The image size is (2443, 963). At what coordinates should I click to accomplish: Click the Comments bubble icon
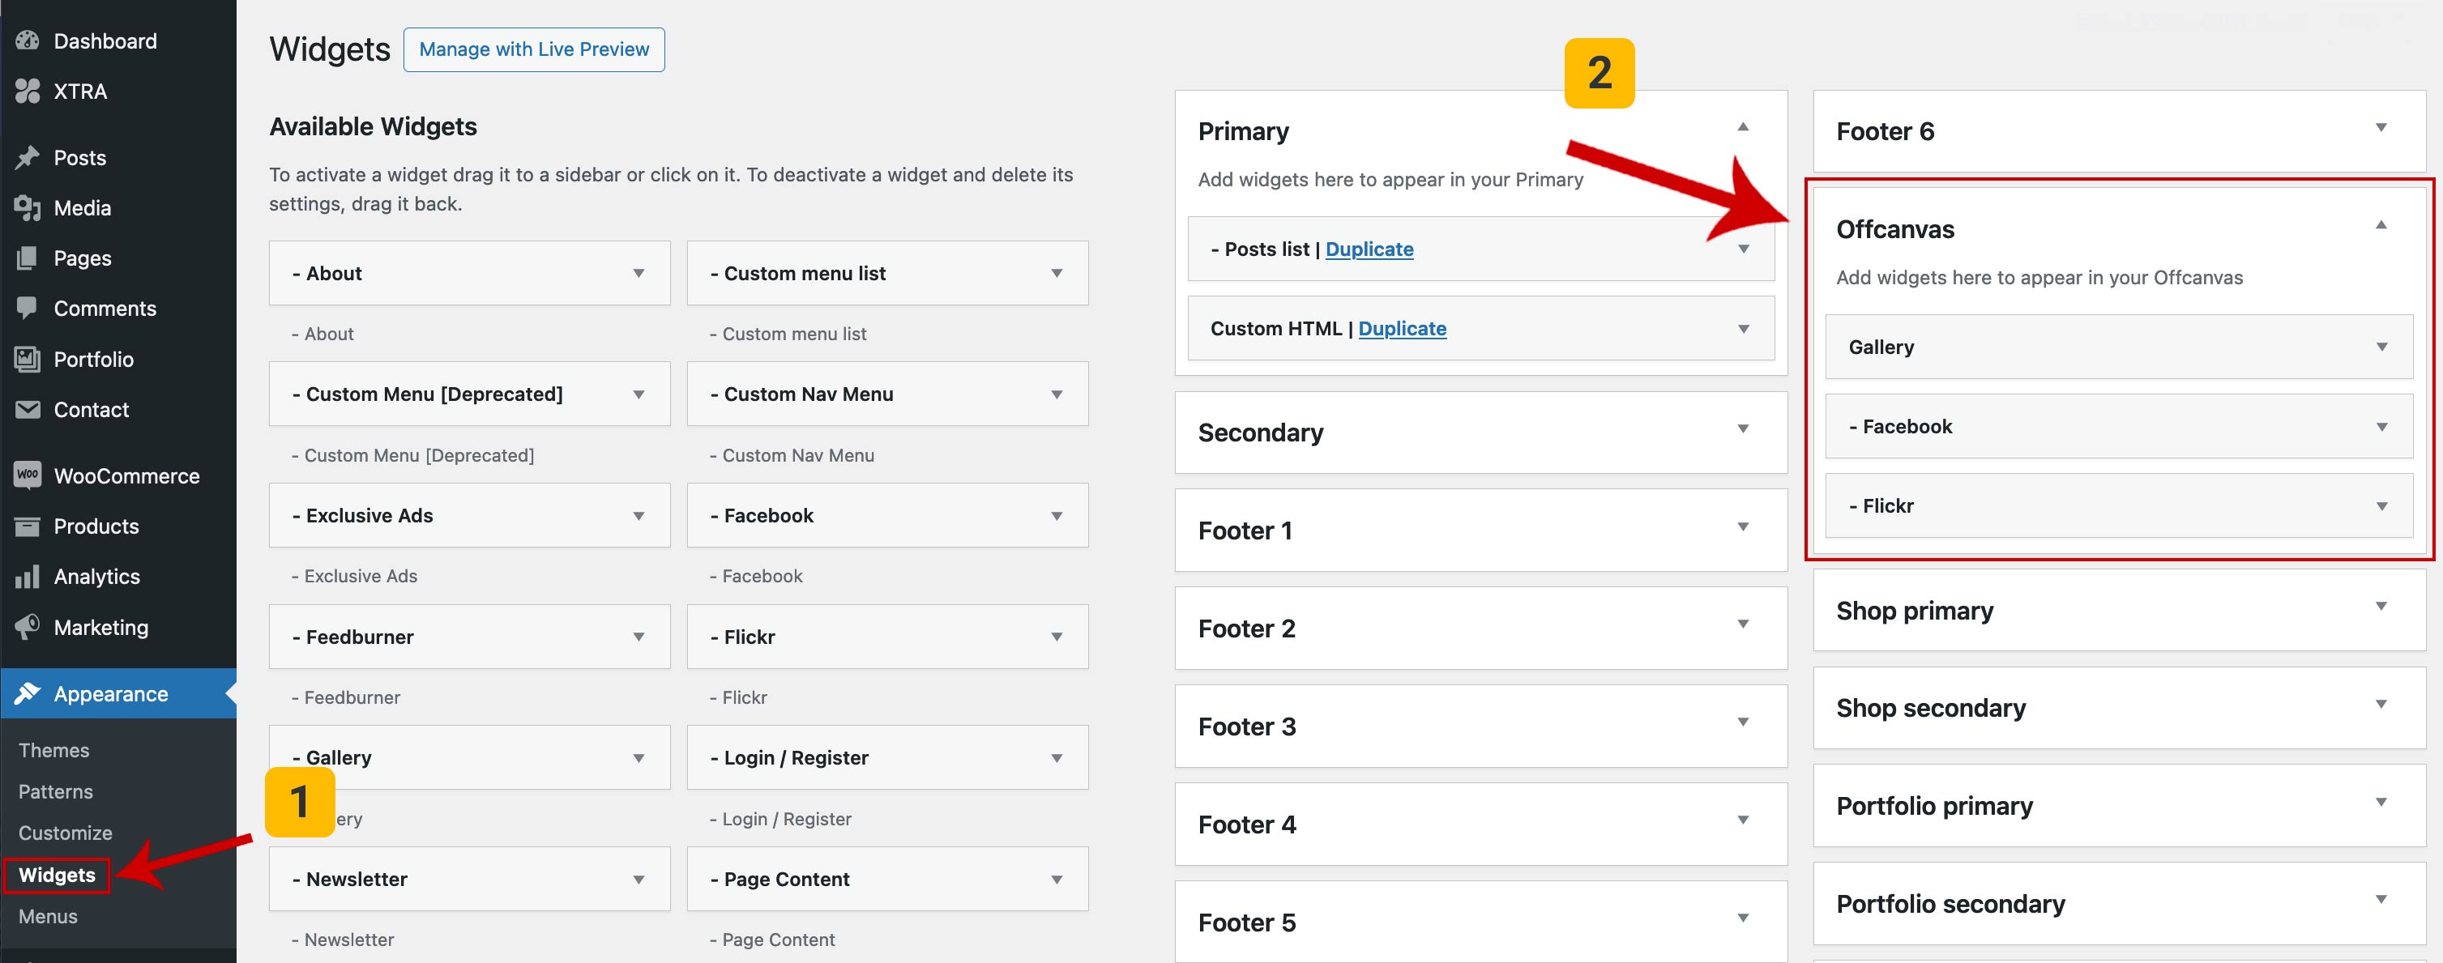tap(28, 308)
